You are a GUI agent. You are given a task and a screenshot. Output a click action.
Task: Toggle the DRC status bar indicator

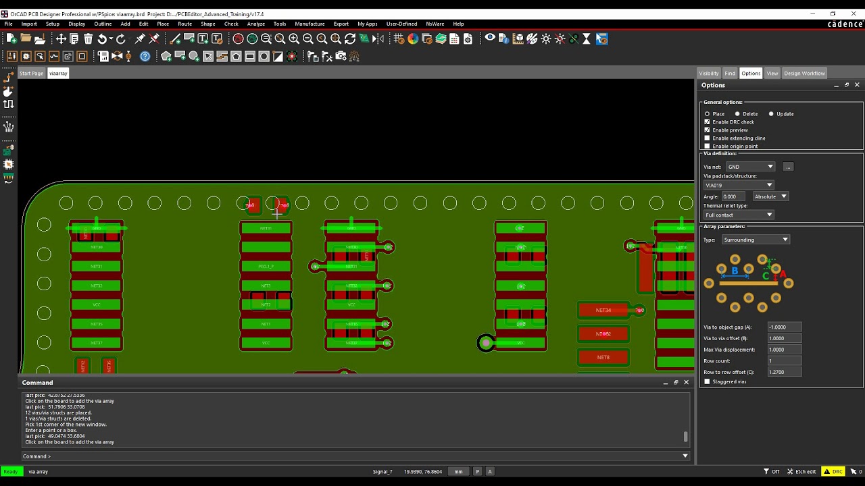pos(833,472)
